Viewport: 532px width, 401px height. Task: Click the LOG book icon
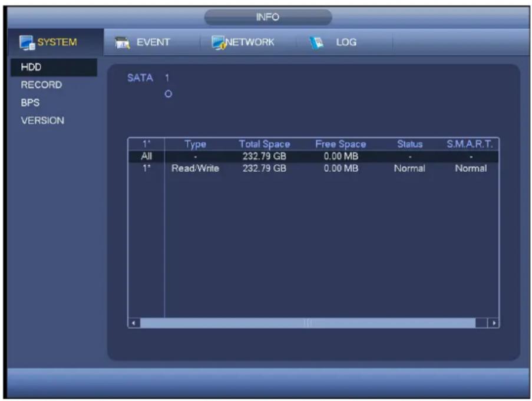pos(316,43)
